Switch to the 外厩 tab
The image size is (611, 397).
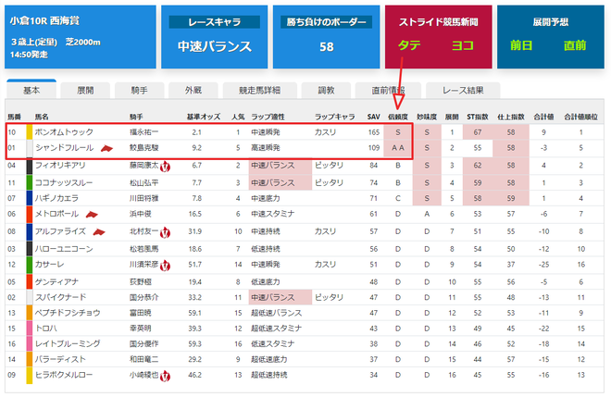(x=193, y=91)
